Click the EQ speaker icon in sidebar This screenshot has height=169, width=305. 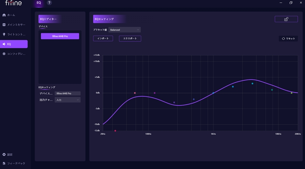[x=4, y=44]
